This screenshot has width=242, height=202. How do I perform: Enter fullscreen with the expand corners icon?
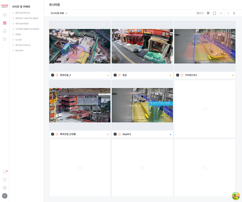[x=214, y=13]
